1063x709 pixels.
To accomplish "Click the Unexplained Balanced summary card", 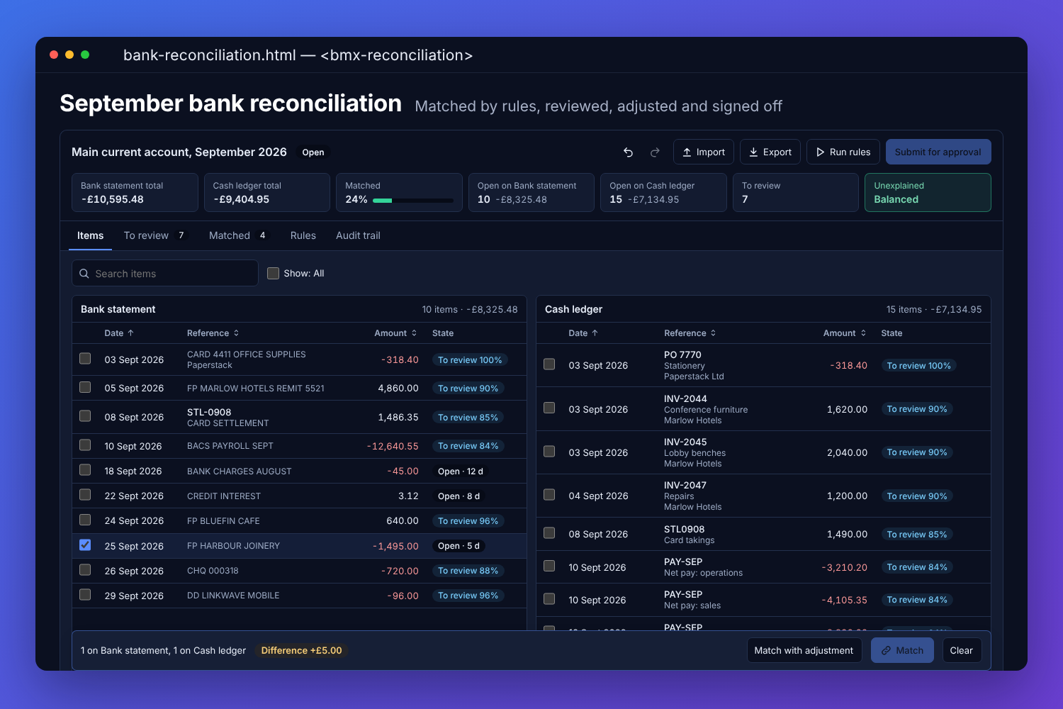I will (928, 193).
